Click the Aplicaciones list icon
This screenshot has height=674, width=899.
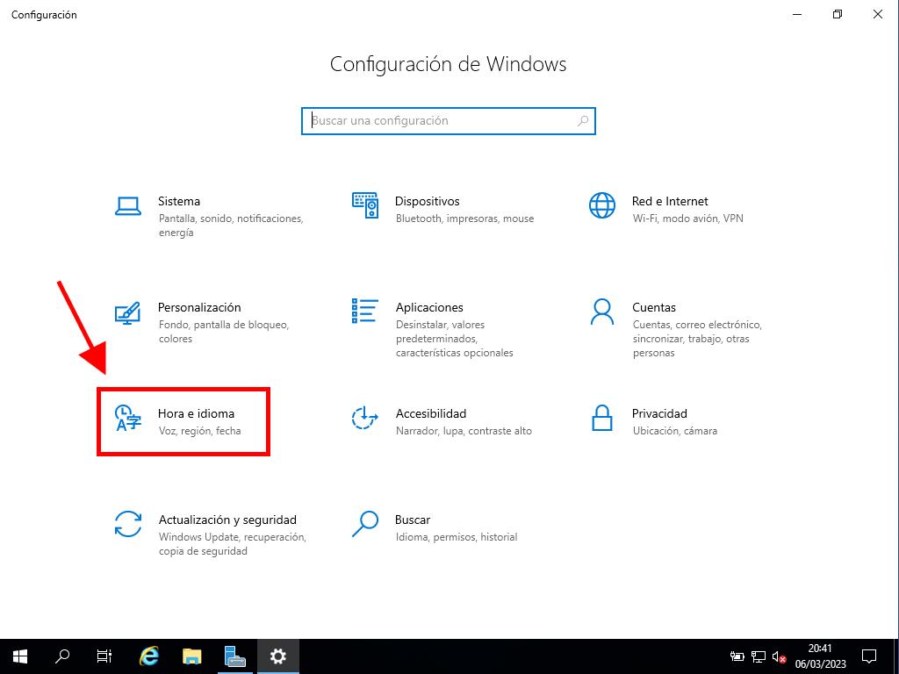(364, 311)
